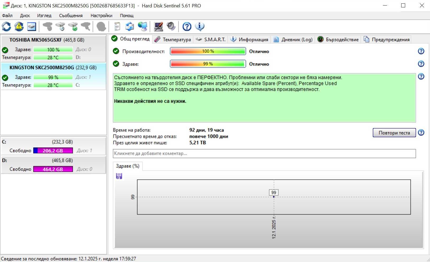Image resolution: width=430 pixels, height=262 pixels.
Task: Click the Повтори теста button
Action: point(394,133)
